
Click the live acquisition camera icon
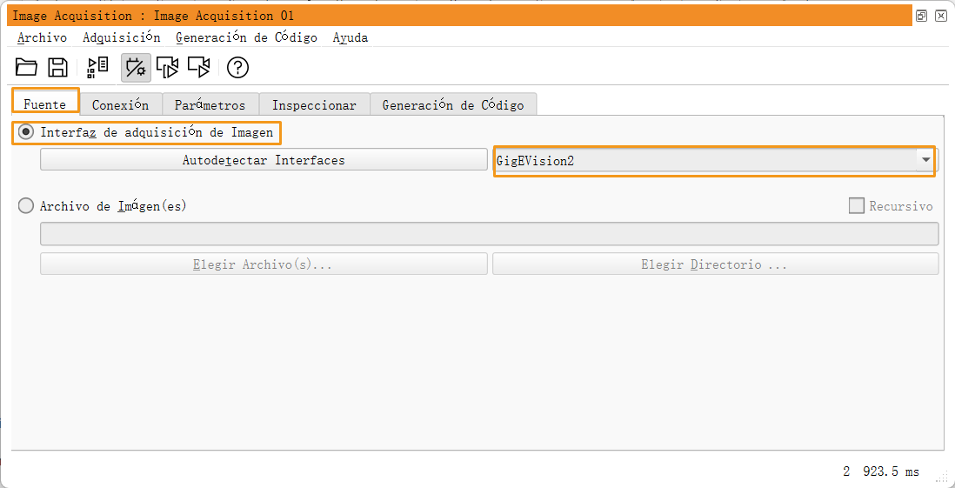[x=199, y=67]
